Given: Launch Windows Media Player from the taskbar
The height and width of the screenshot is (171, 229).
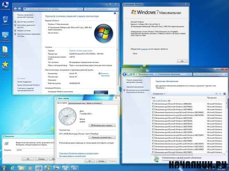Looking at the screenshot, I should click(30, 168).
